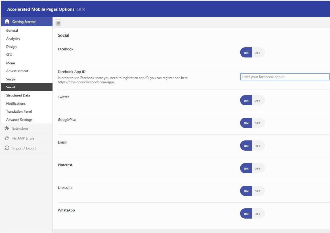Open the SEO settings
Viewport: 330px width, 233px height.
pos(27,55)
